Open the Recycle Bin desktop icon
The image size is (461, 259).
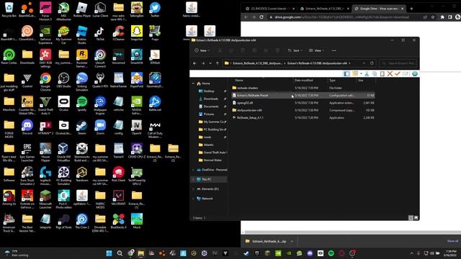point(9,9)
